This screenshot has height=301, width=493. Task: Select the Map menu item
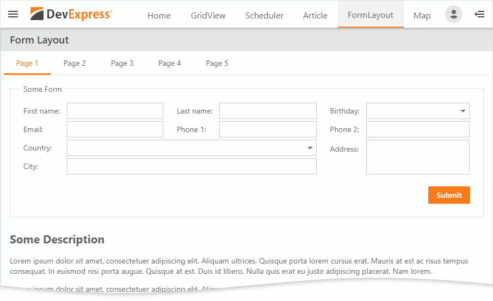422,15
